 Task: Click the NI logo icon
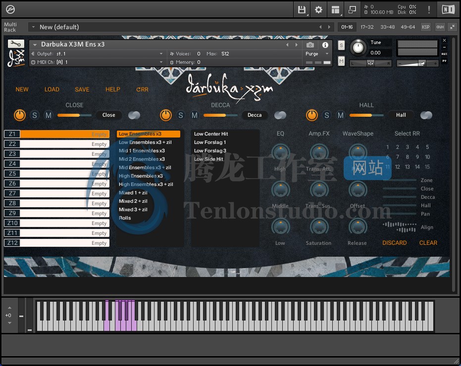click(448, 10)
